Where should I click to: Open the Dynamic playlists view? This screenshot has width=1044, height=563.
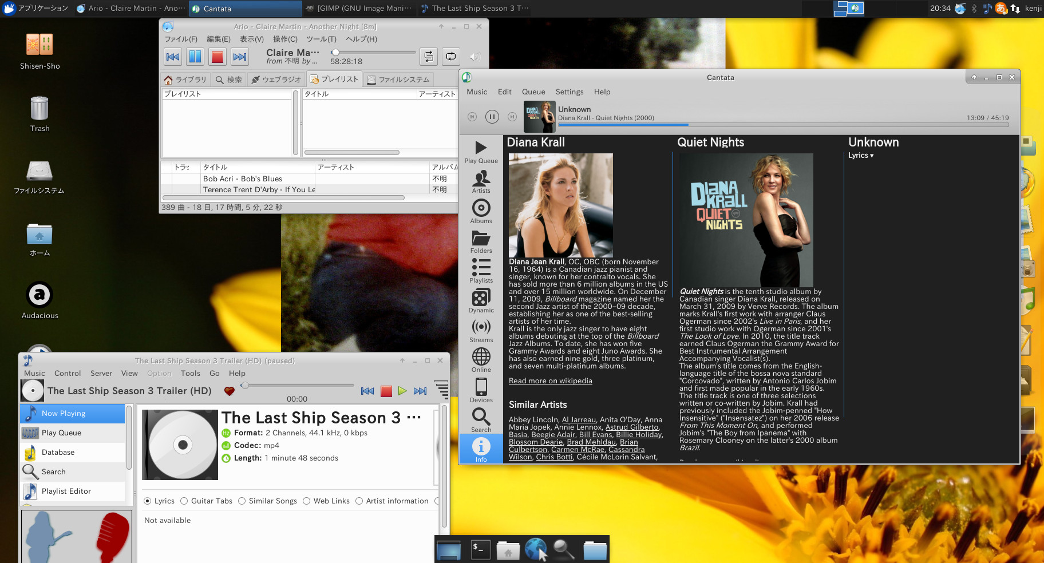pos(481,302)
